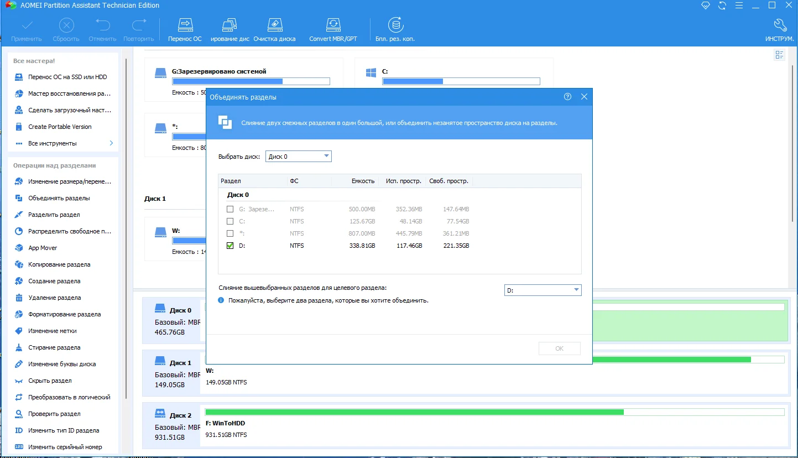Open Мастер восстановления раздела wizard

[x=63, y=93]
